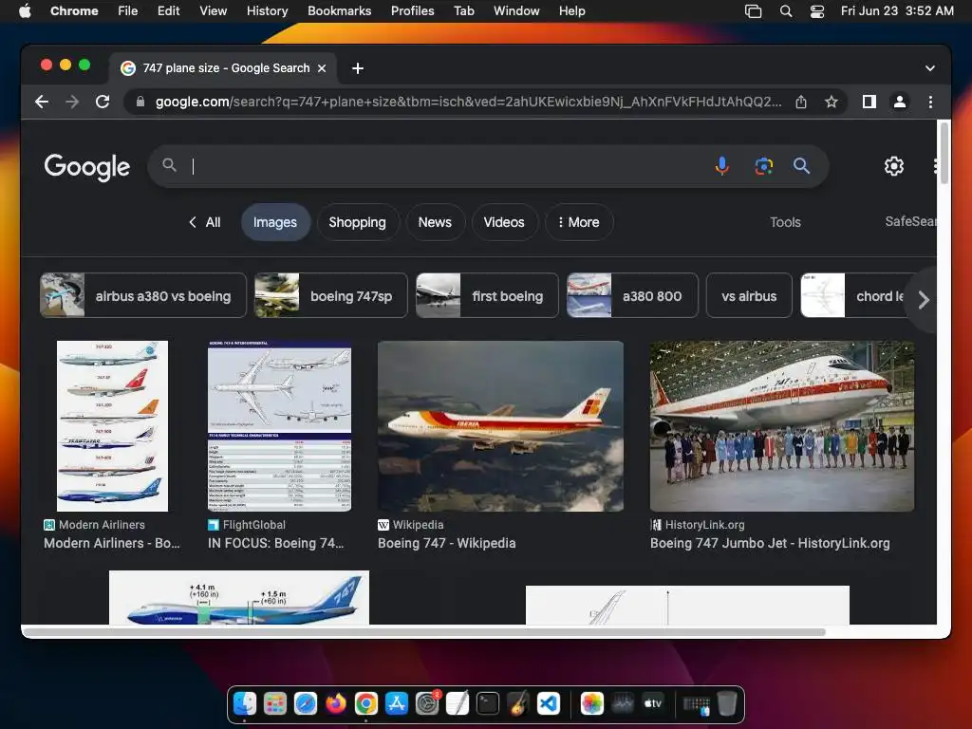Screen dimensions: 972x729
Task: Select the first boeing chip
Action: tap(487, 296)
